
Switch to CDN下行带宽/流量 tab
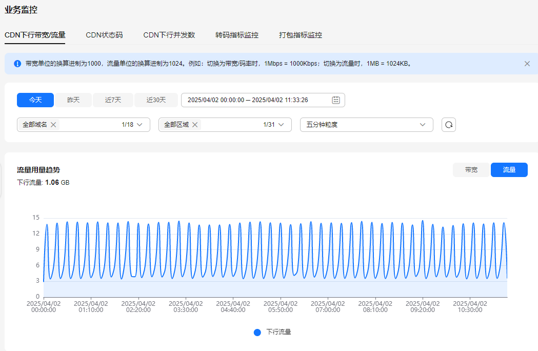point(35,35)
